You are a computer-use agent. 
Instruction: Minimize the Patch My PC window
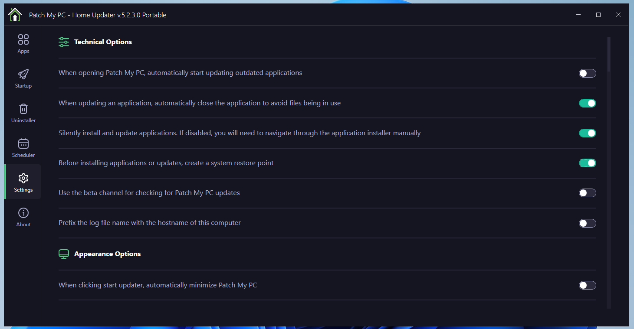(578, 15)
